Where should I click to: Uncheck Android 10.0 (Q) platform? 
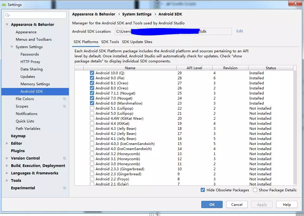[92, 73]
